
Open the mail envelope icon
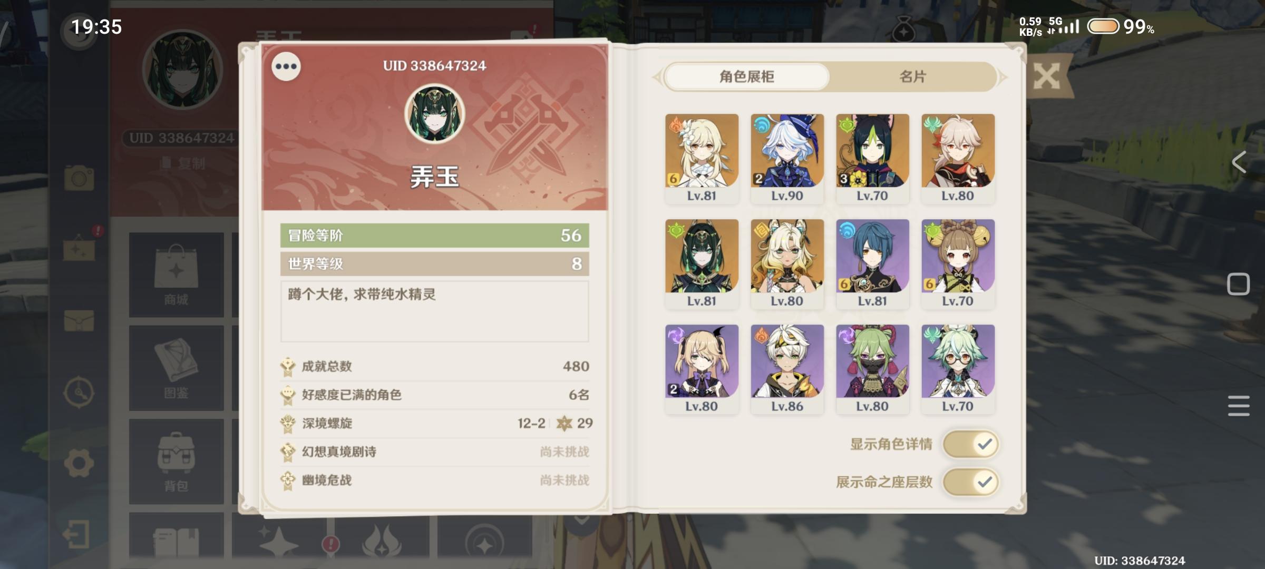pyautogui.click(x=79, y=320)
